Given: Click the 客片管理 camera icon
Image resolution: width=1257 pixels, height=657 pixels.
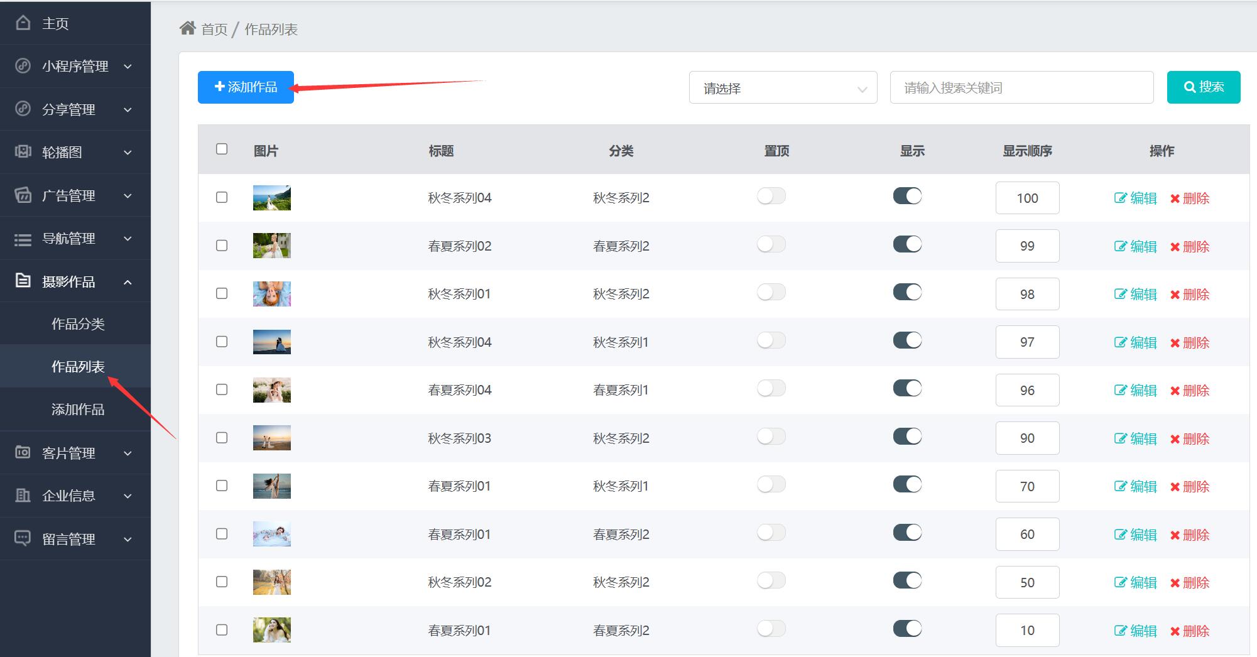Looking at the screenshot, I should click(x=23, y=452).
